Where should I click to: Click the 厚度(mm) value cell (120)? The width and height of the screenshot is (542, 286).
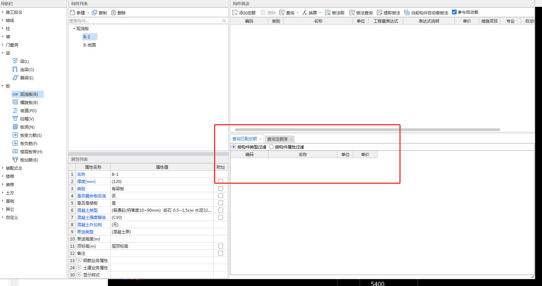tap(162, 181)
